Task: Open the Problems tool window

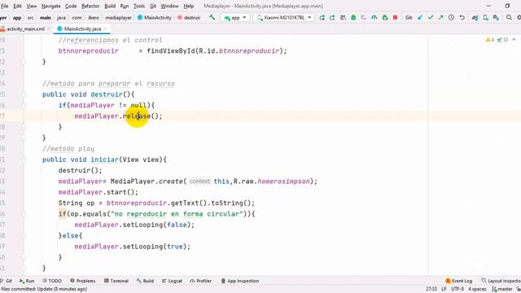Action: (83, 281)
